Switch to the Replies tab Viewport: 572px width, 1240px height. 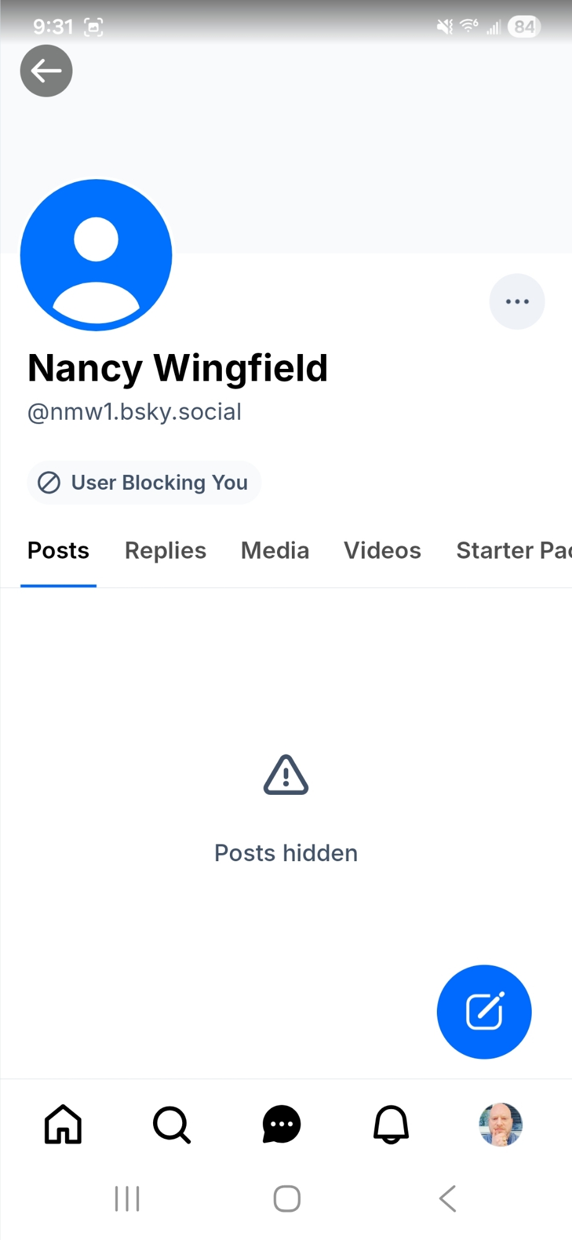click(165, 551)
